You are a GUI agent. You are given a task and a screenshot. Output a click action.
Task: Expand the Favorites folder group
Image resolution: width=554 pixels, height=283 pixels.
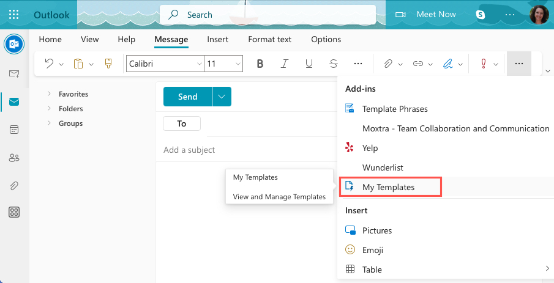49,94
